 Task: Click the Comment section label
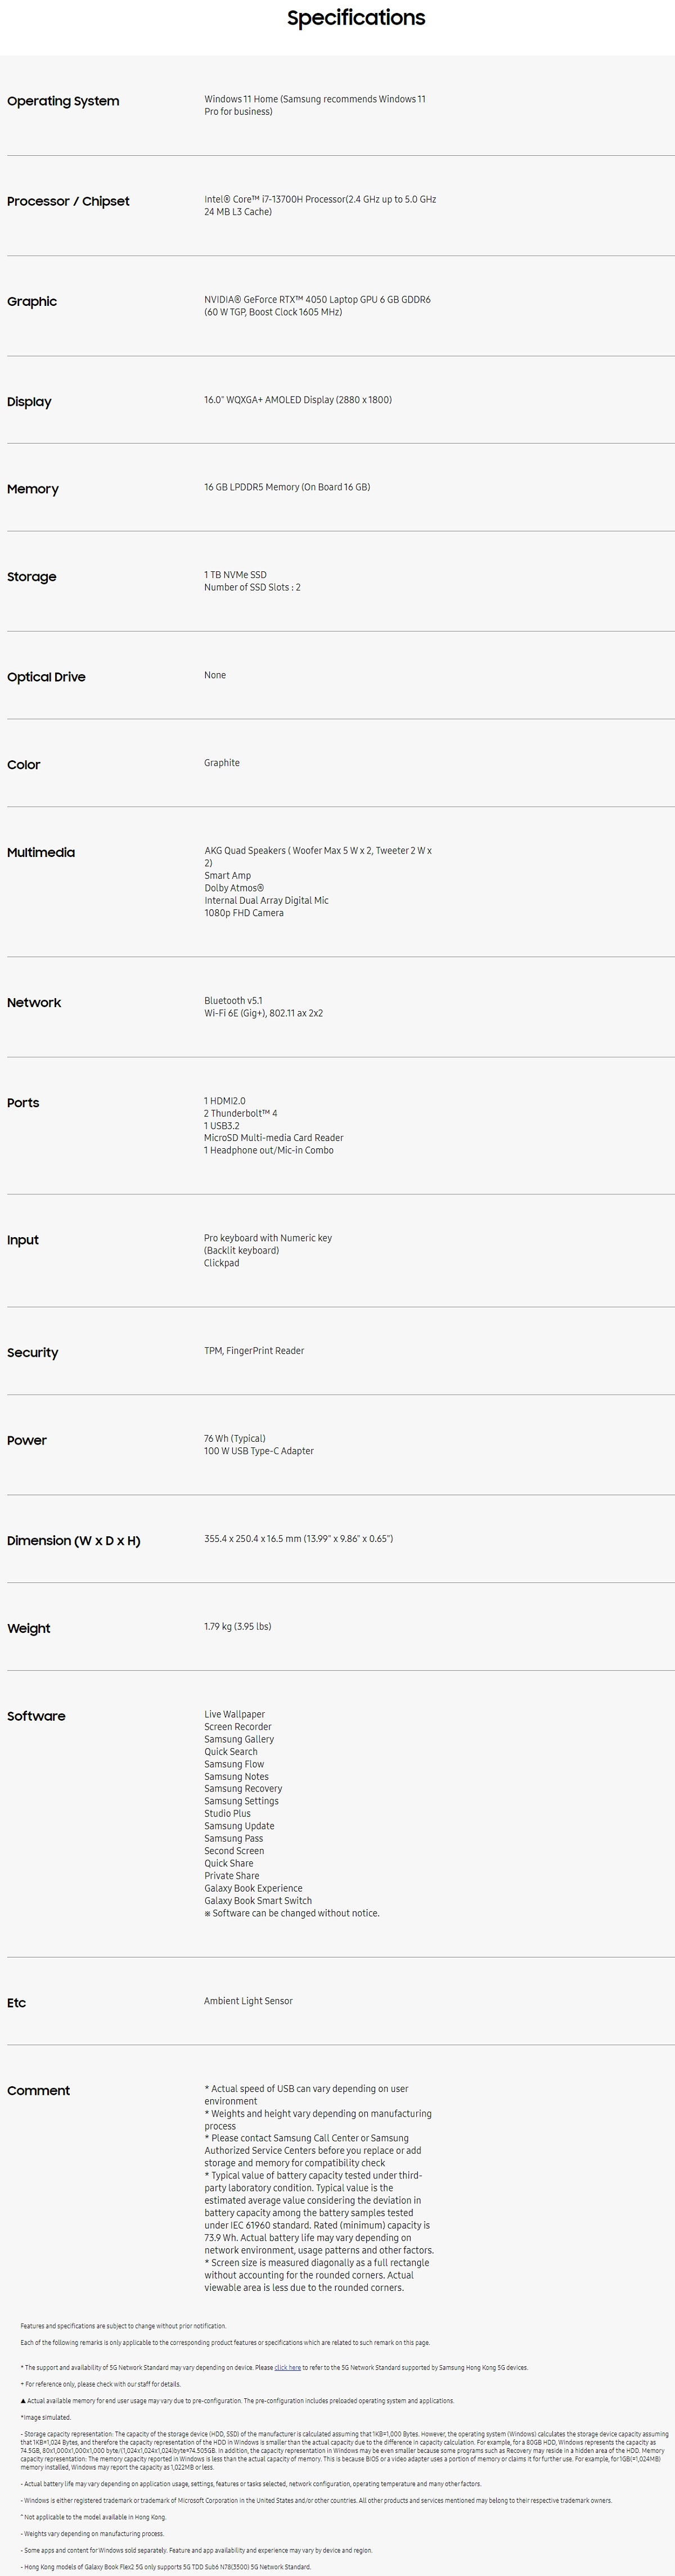tap(38, 2091)
